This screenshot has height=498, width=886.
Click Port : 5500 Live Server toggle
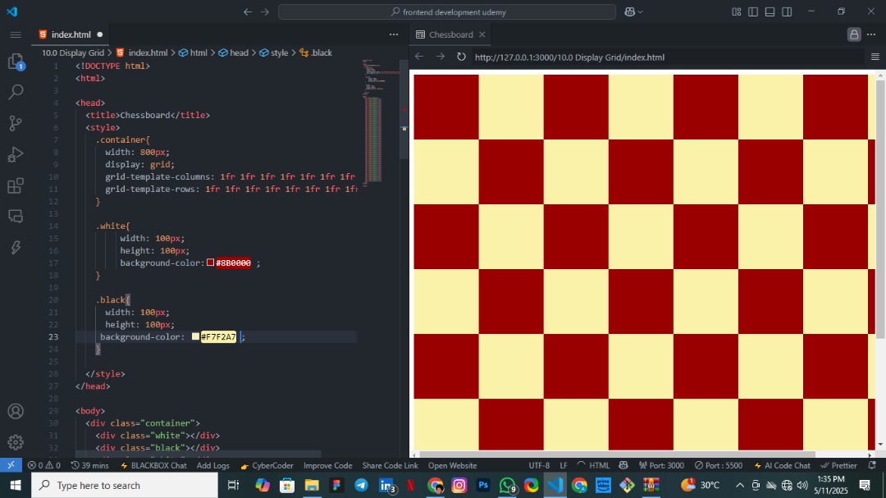[x=718, y=465]
